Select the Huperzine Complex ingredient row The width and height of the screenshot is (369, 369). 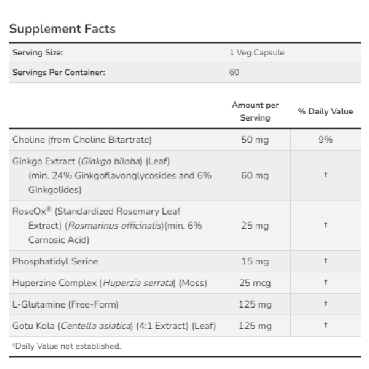[184, 283]
